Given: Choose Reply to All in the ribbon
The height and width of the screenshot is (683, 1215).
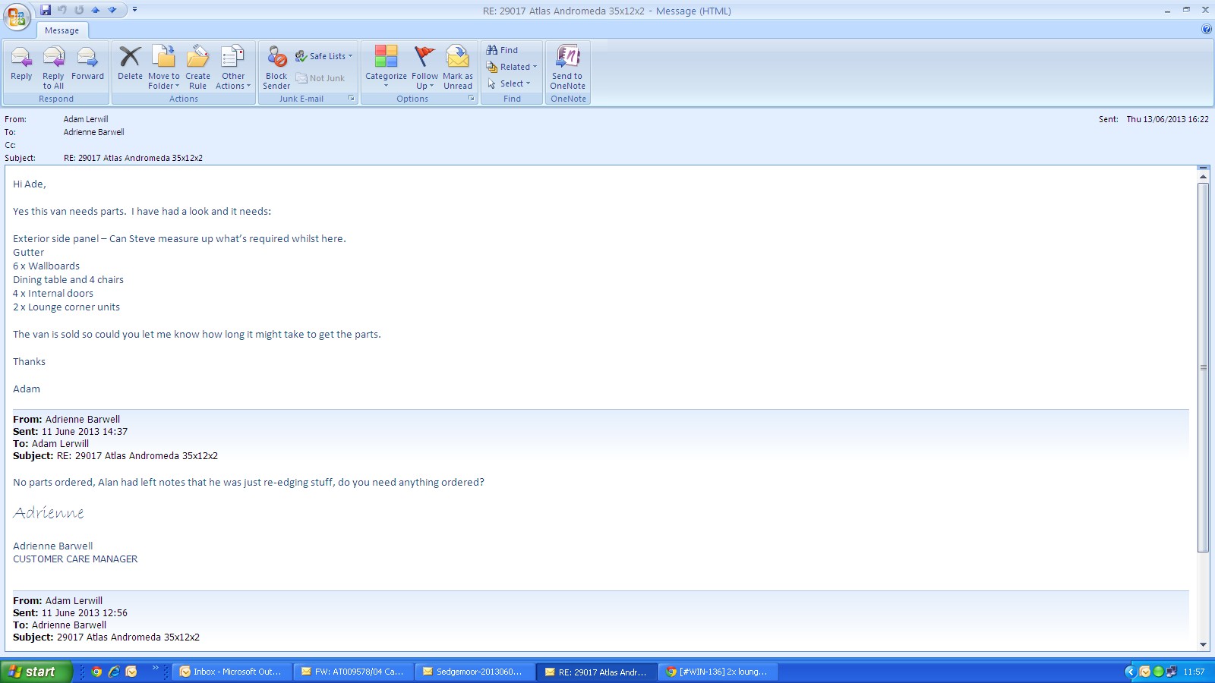Looking at the screenshot, I should click(53, 68).
